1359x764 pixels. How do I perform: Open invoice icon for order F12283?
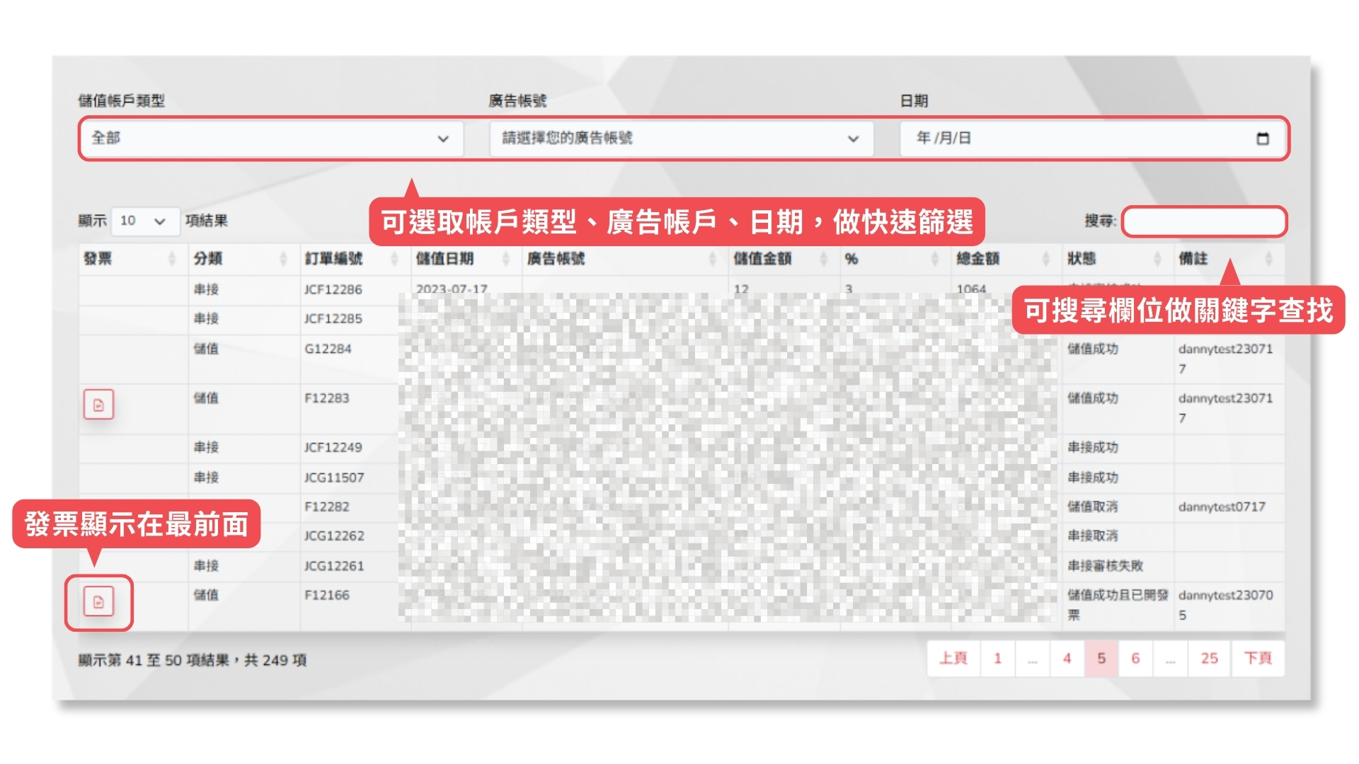98,405
